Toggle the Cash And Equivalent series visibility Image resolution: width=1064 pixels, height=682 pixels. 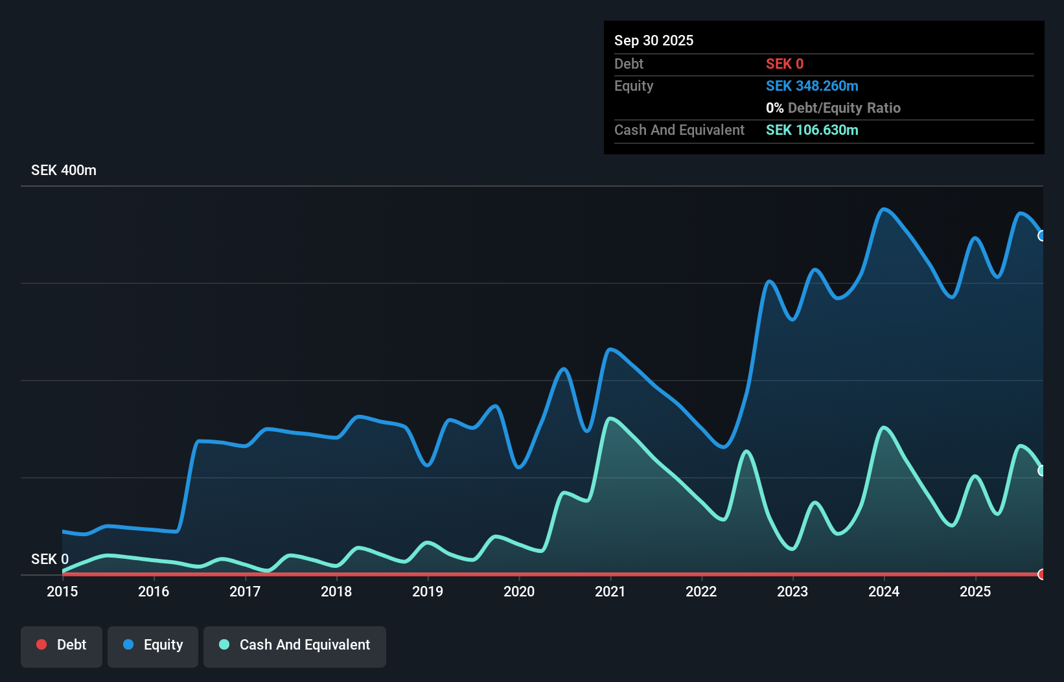click(295, 645)
